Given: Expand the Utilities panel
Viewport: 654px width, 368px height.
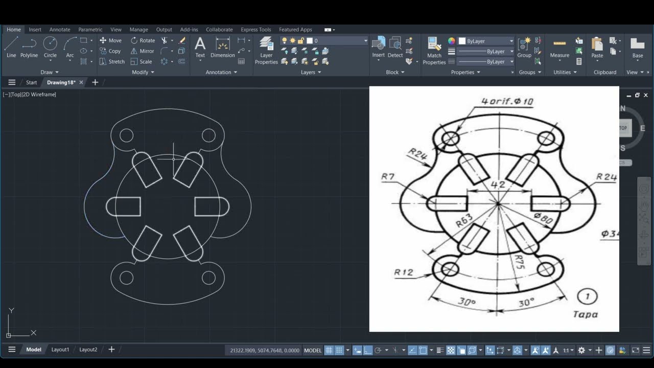Looking at the screenshot, I should point(565,72).
